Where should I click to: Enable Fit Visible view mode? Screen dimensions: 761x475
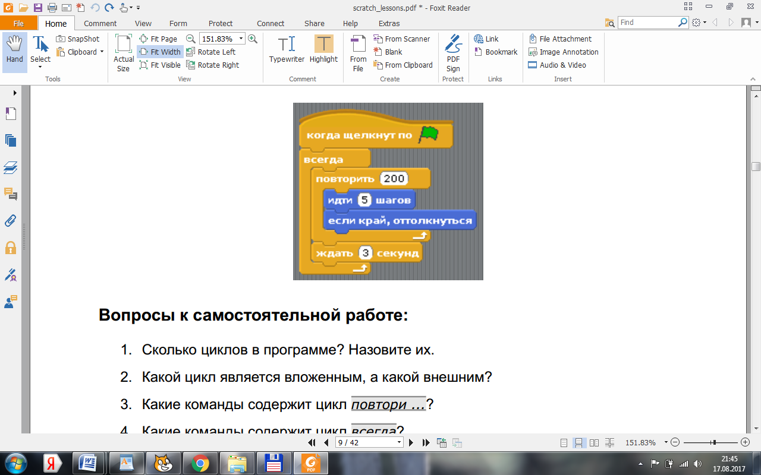pos(160,65)
